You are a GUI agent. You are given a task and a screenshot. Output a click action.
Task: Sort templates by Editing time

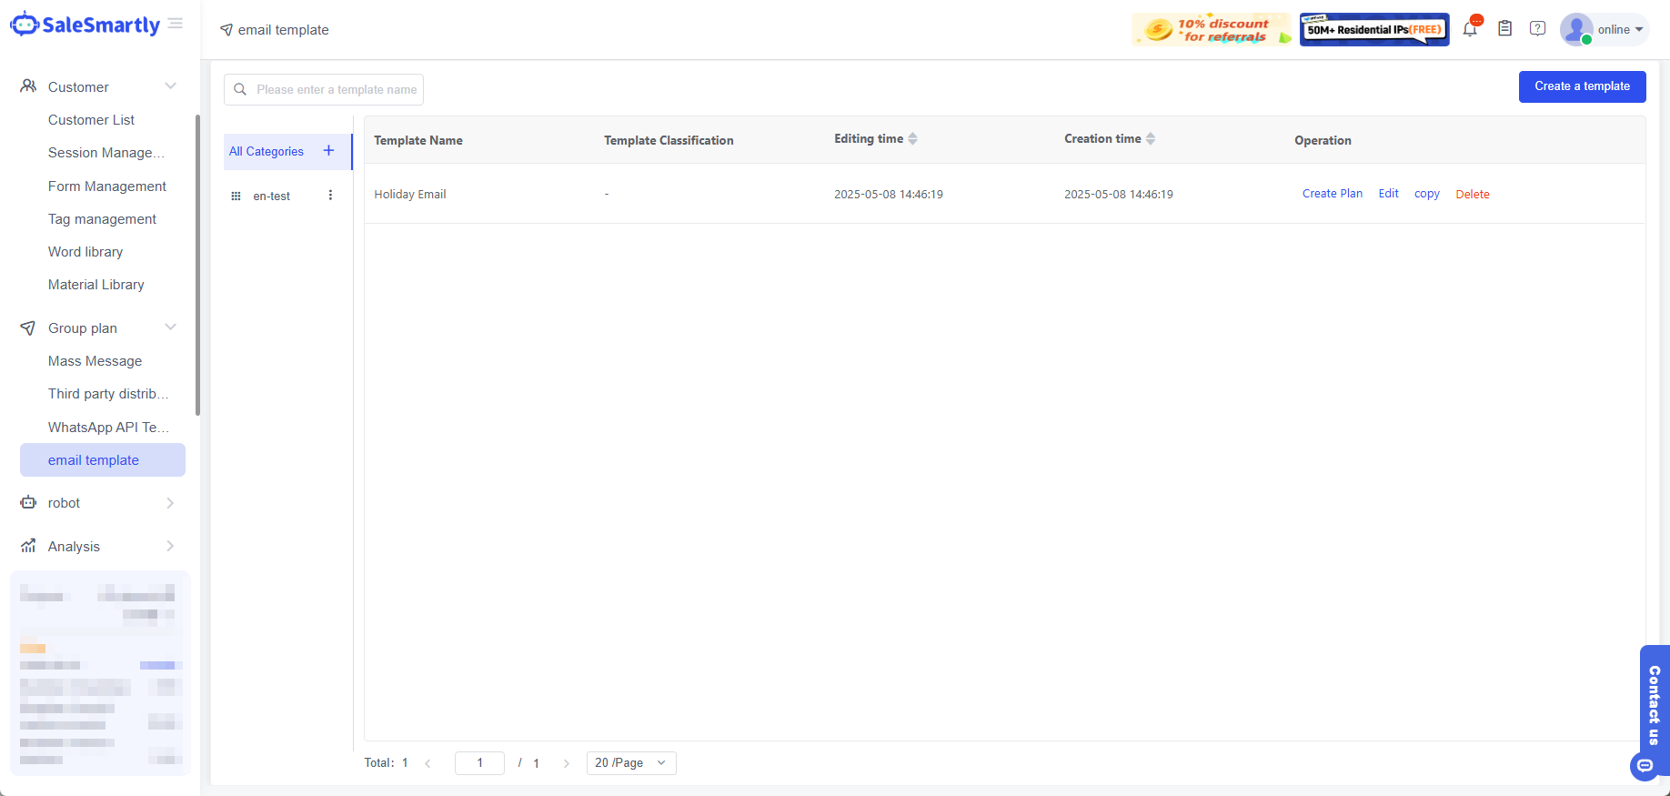pos(912,139)
